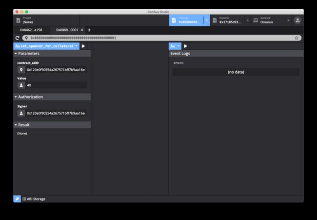Edit the Signer address field
This screenshot has height=220, width=317.
(x=56, y=113)
